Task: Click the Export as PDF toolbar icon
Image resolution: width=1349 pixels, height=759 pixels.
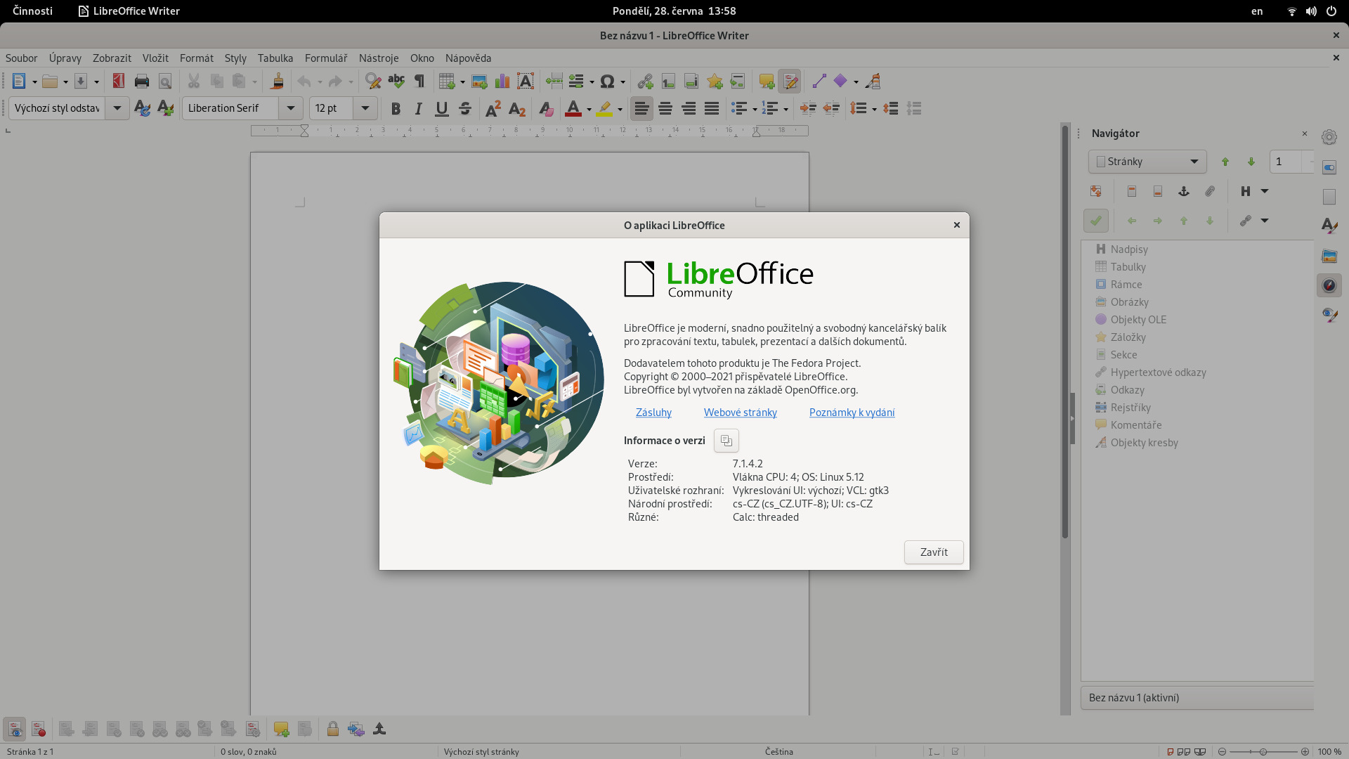Action: [119, 82]
